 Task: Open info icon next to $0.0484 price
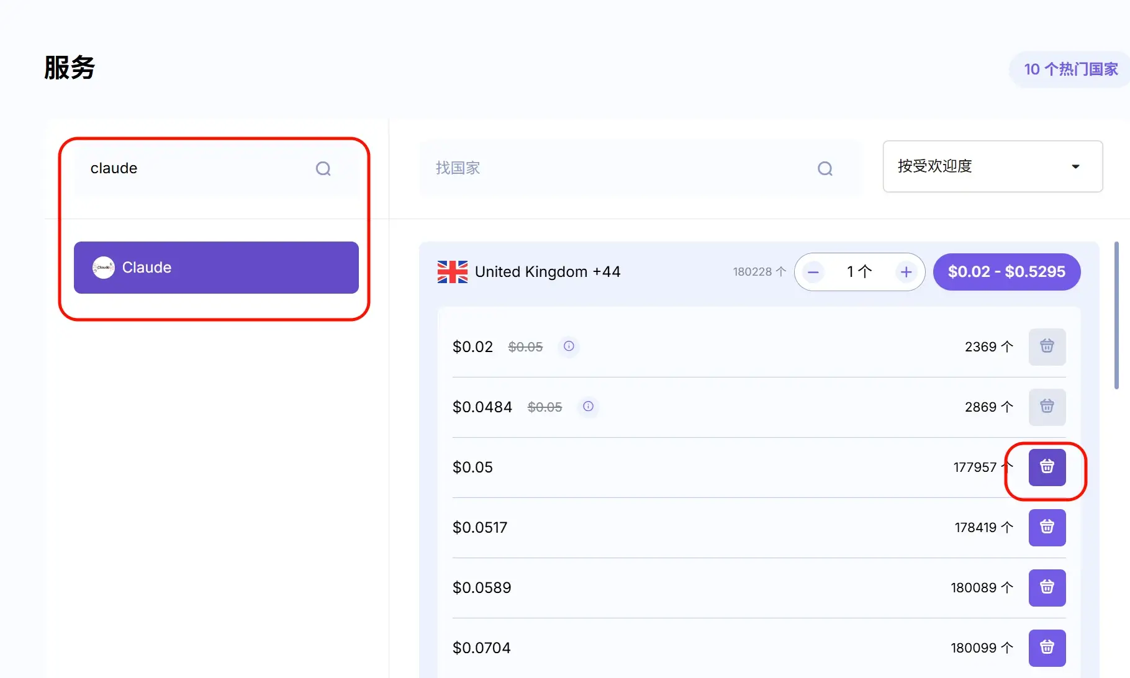click(588, 406)
